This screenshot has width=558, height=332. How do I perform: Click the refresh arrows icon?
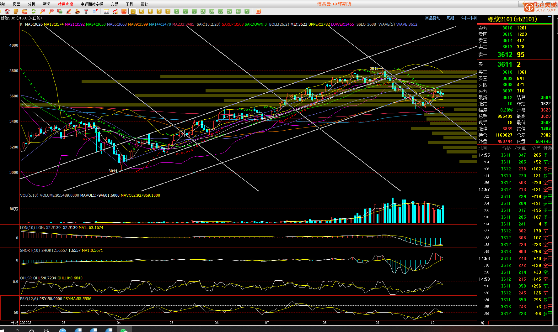tap(34, 11)
